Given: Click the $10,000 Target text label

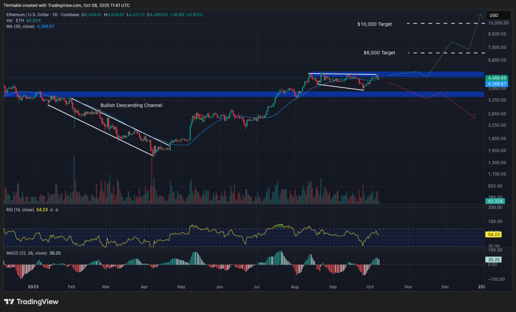Looking at the screenshot, I should click(x=374, y=24).
